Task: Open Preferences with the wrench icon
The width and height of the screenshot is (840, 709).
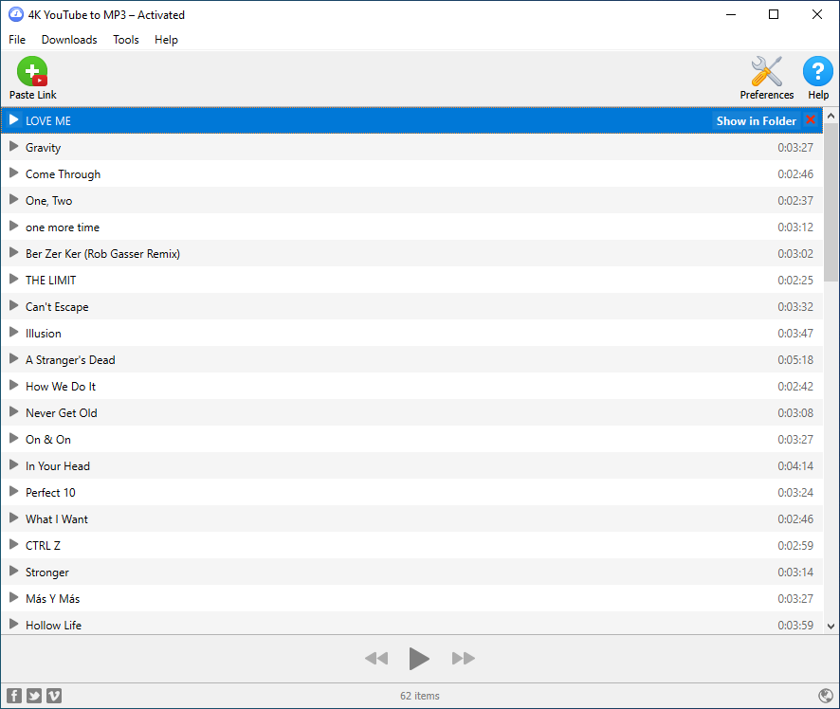Action: click(766, 72)
